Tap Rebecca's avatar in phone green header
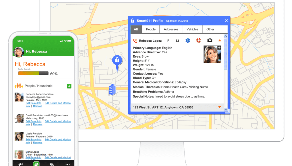 (19, 52)
